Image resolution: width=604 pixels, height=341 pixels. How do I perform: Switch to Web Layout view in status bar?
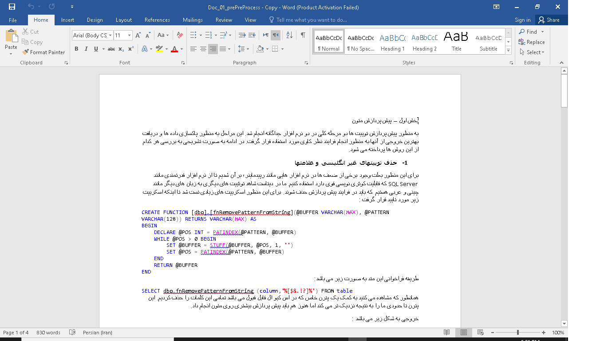coord(480,333)
